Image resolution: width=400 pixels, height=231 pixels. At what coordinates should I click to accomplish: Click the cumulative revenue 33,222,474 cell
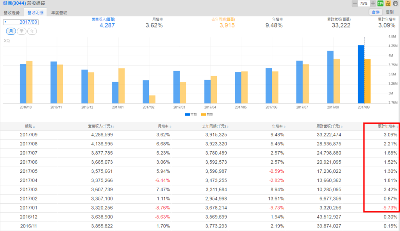(329, 135)
